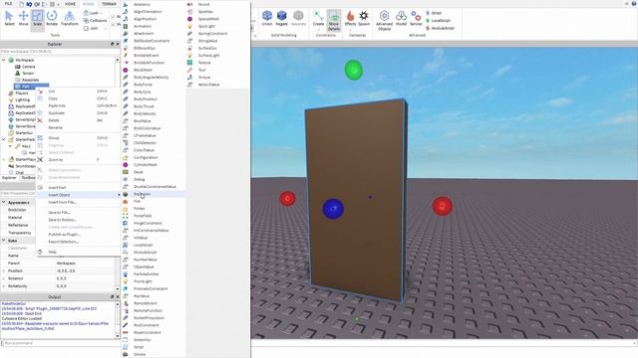Viewport: 638px width, 358px height.
Task: Click the Filter workspace search field
Action: (x=60, y=51)
